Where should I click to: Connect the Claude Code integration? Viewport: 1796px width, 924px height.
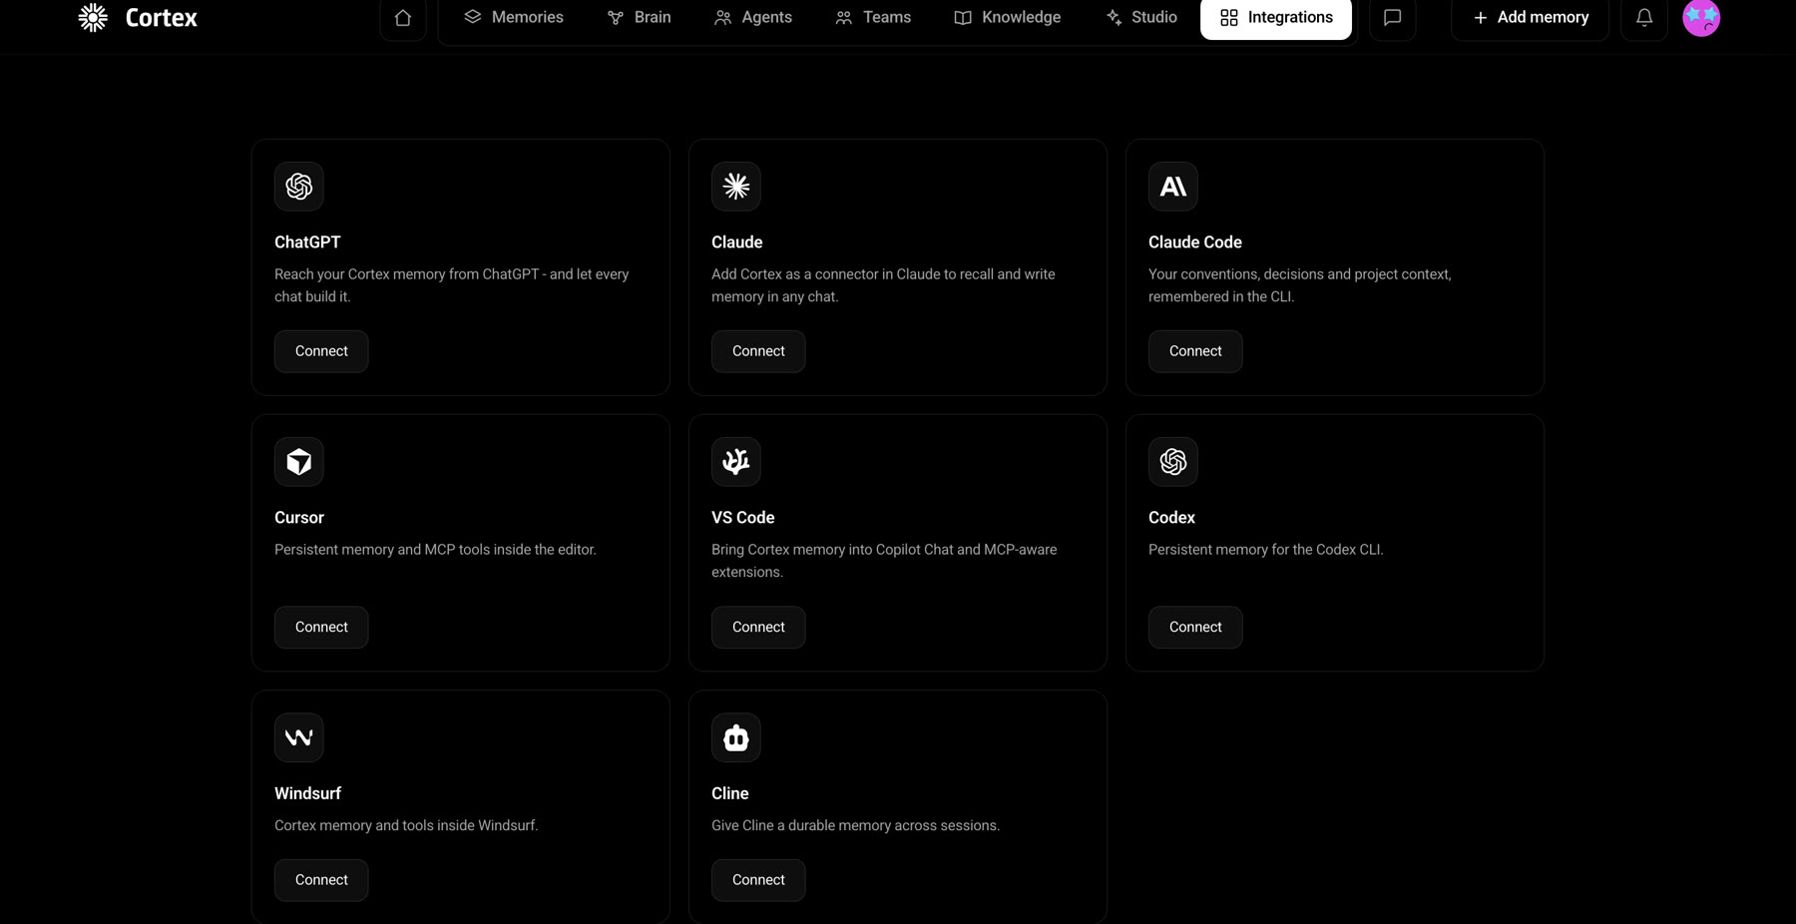[1195, 351]
